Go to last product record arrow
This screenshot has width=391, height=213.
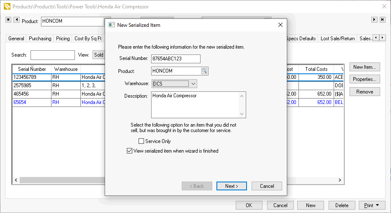point(383,20)
